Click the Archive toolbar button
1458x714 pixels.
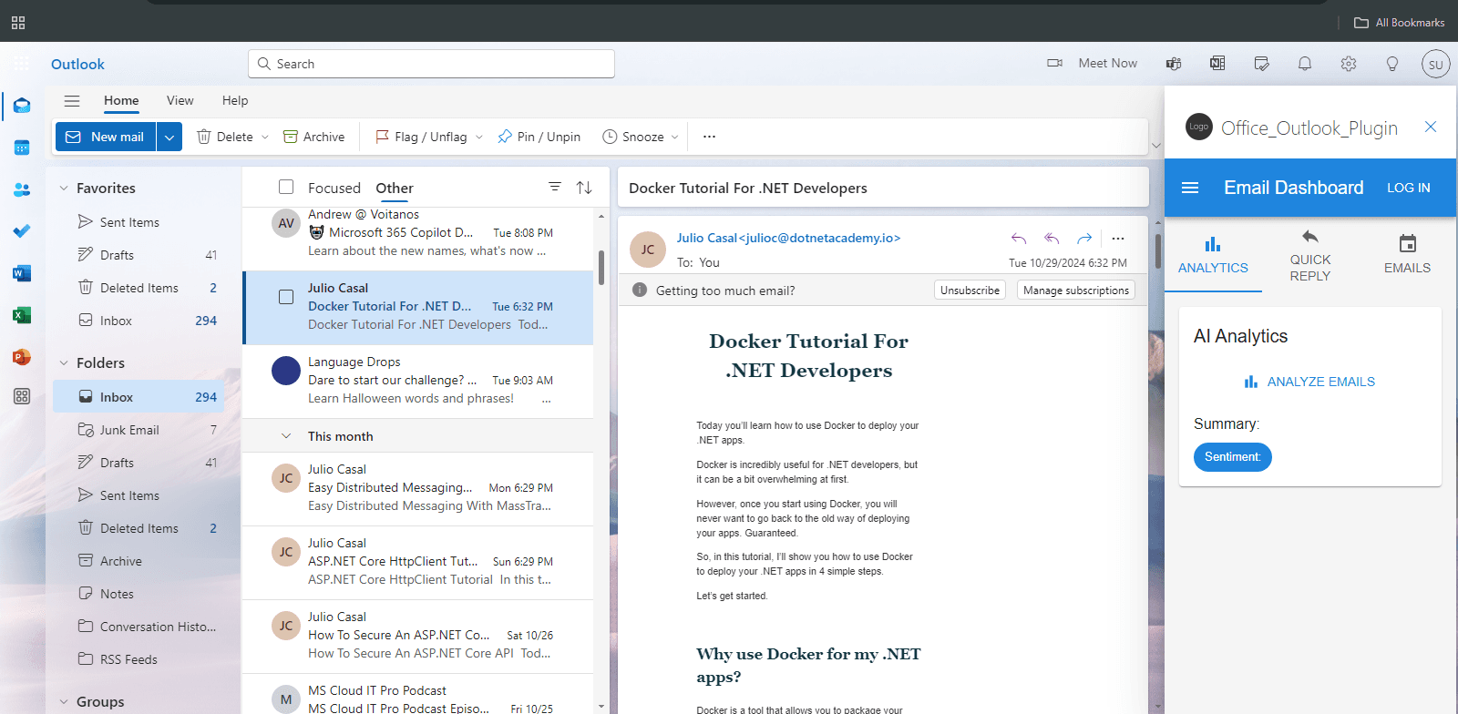tap(314, 137)
